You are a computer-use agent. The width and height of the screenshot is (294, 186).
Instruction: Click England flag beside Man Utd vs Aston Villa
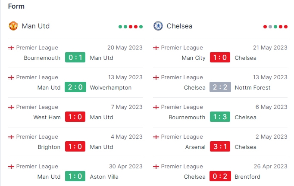pyautogui.click(x=11, y=167)
